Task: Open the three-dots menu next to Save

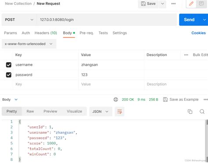Action: (173, 4)
